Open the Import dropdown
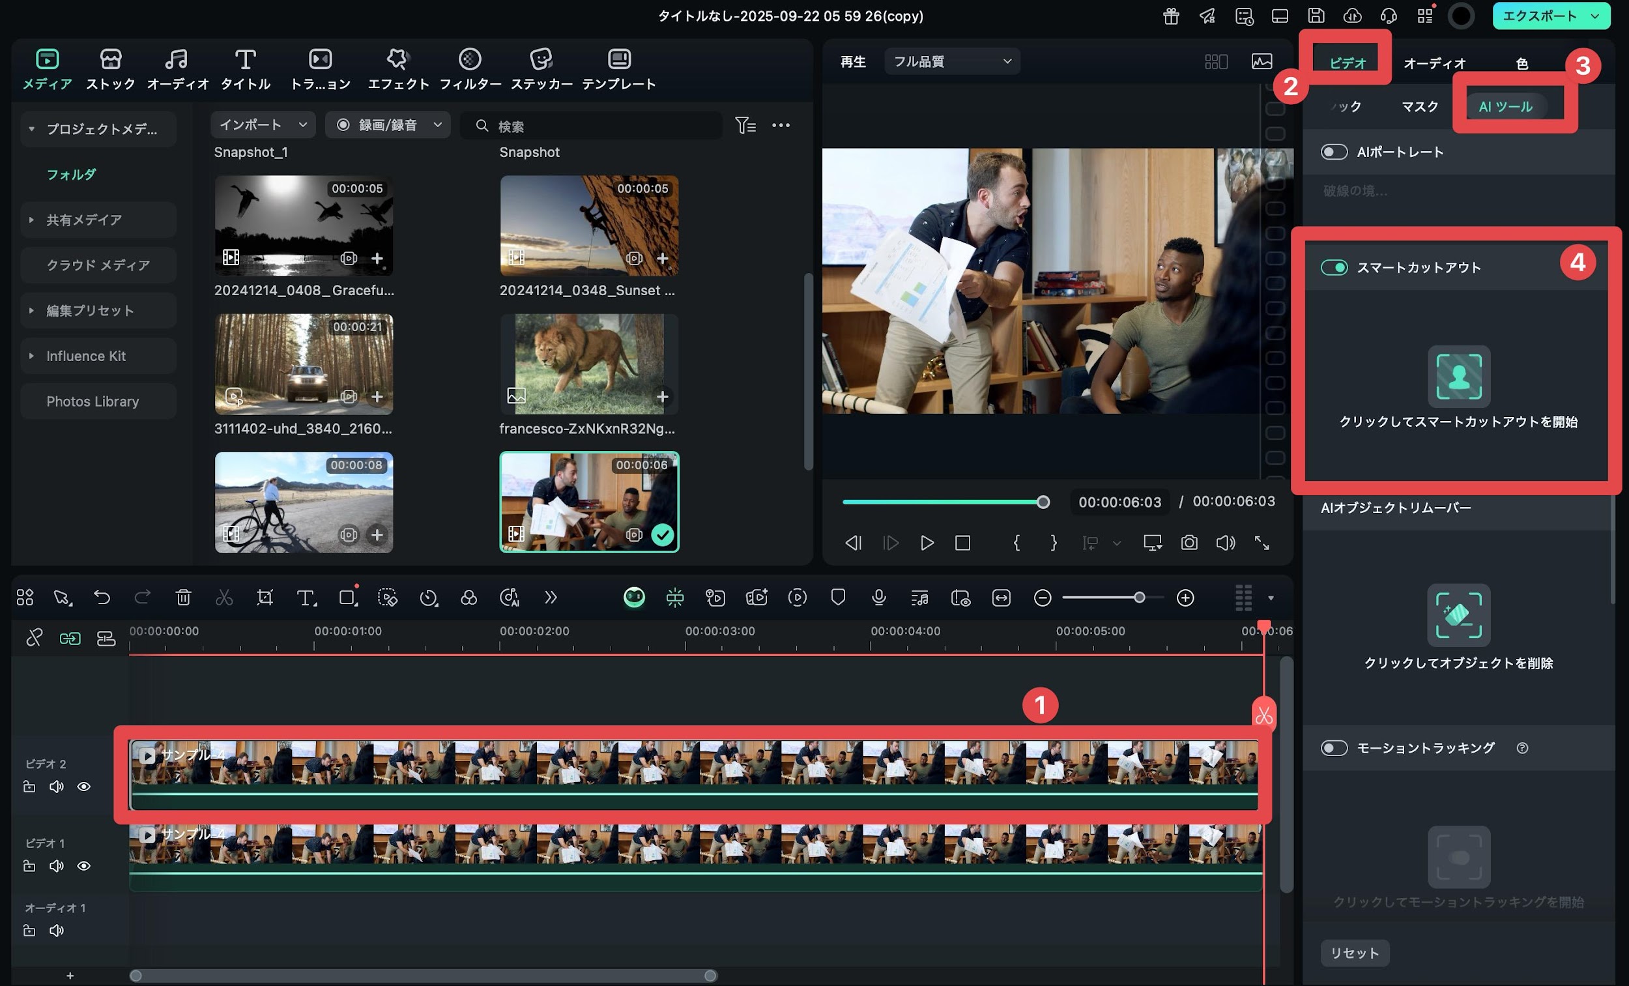The height and width of the screenshot is (986, 1629). [x=263, y=125]
